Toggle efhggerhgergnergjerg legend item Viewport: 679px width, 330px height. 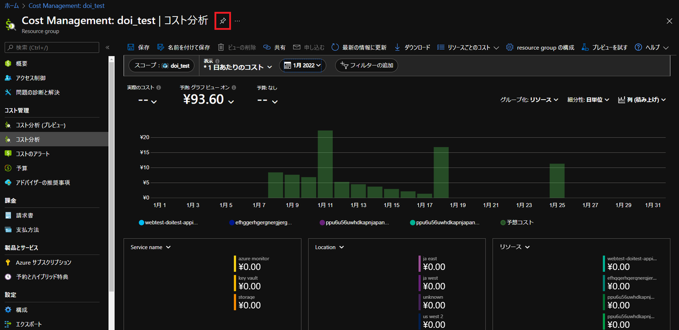pyautogui.click(x=261, y=222)
